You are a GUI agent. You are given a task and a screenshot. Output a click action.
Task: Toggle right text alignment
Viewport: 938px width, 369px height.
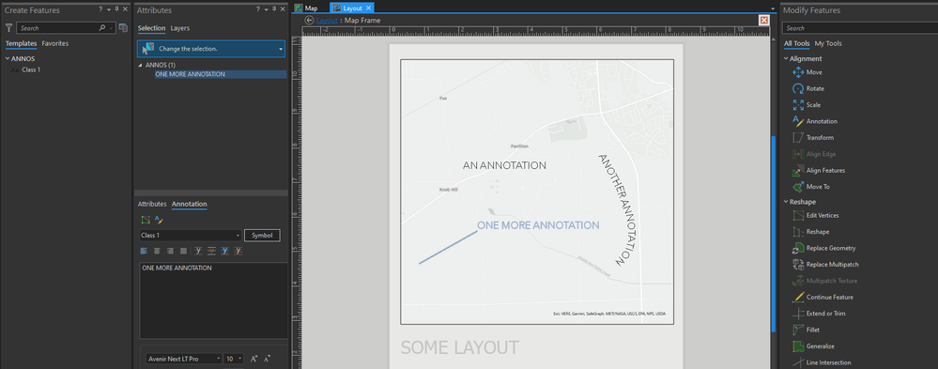170,251
